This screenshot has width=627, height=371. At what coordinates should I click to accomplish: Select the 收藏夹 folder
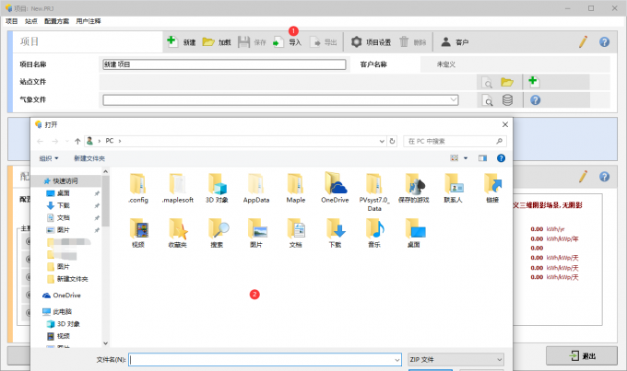(178, 233)
